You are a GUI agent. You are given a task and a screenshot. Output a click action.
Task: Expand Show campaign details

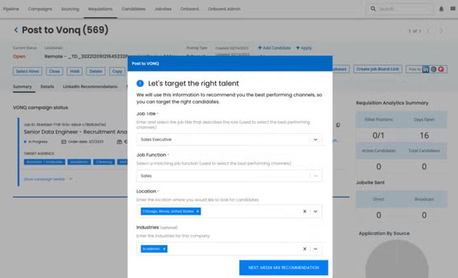pos(48,179)
